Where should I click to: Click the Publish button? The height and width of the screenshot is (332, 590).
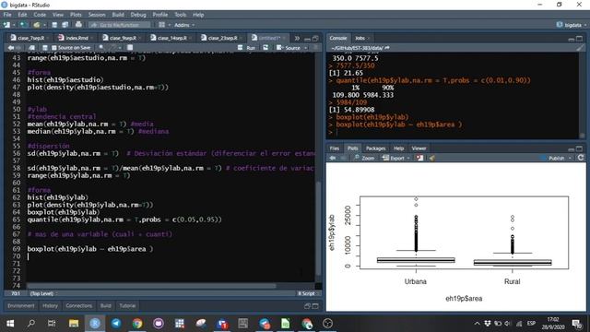552,158
